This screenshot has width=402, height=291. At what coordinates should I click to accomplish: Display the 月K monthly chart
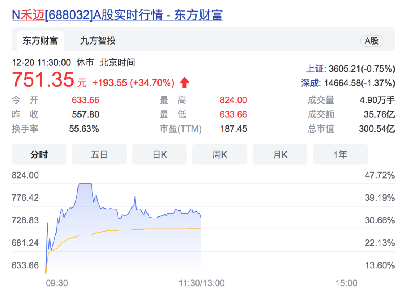pyautogui.click(x=280, y=154)
